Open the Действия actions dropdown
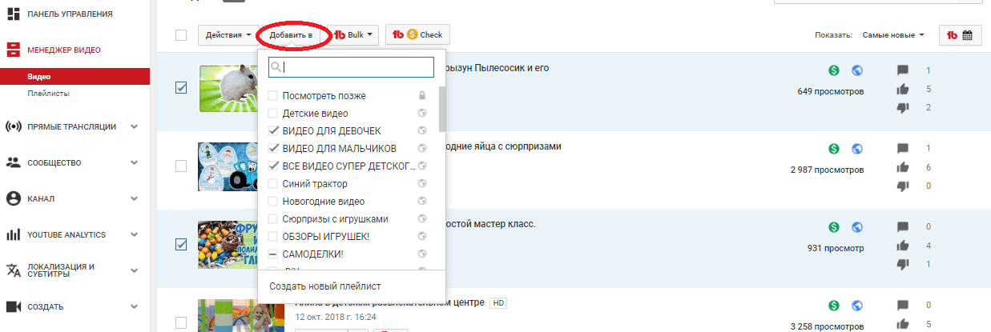991x332 pixels. (x=228, y=35)
